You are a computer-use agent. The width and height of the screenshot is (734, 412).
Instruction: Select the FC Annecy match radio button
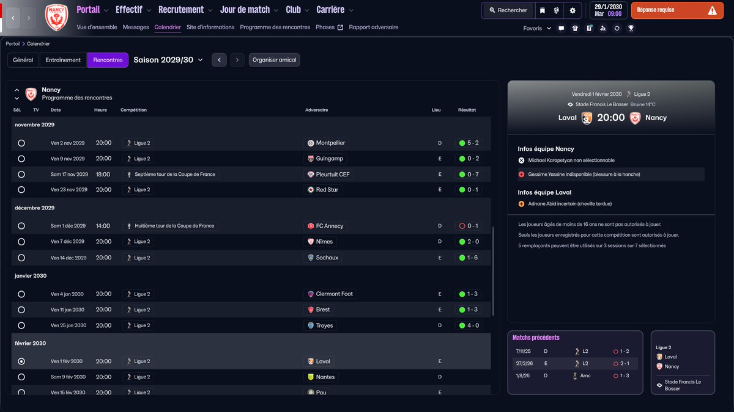(21, 226)
